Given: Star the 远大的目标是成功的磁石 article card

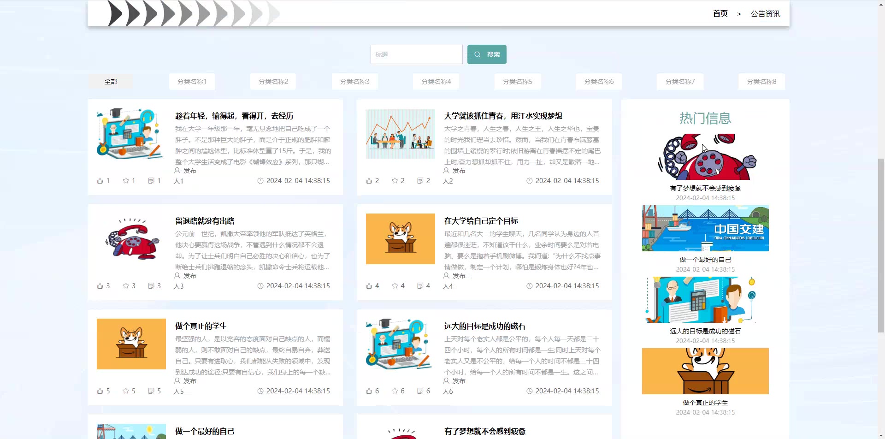Looking at the screenshot, I should (395, 391).
